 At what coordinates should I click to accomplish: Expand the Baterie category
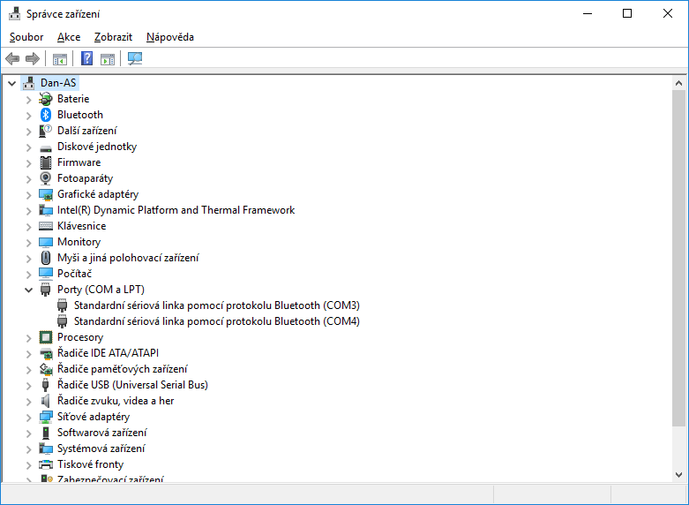pos(28,100)
